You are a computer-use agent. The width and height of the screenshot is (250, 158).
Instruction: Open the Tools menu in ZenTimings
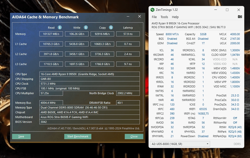pyautogui.click(x=164, y=17)
